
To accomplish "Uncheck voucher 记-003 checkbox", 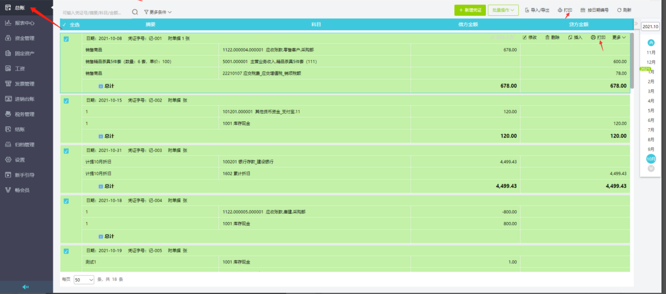I will (x=66, y=151).
